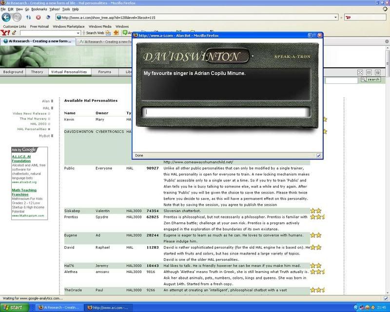Click the Prentiss personality name
This screenshot has width=390, height=312.
(71, 217)
